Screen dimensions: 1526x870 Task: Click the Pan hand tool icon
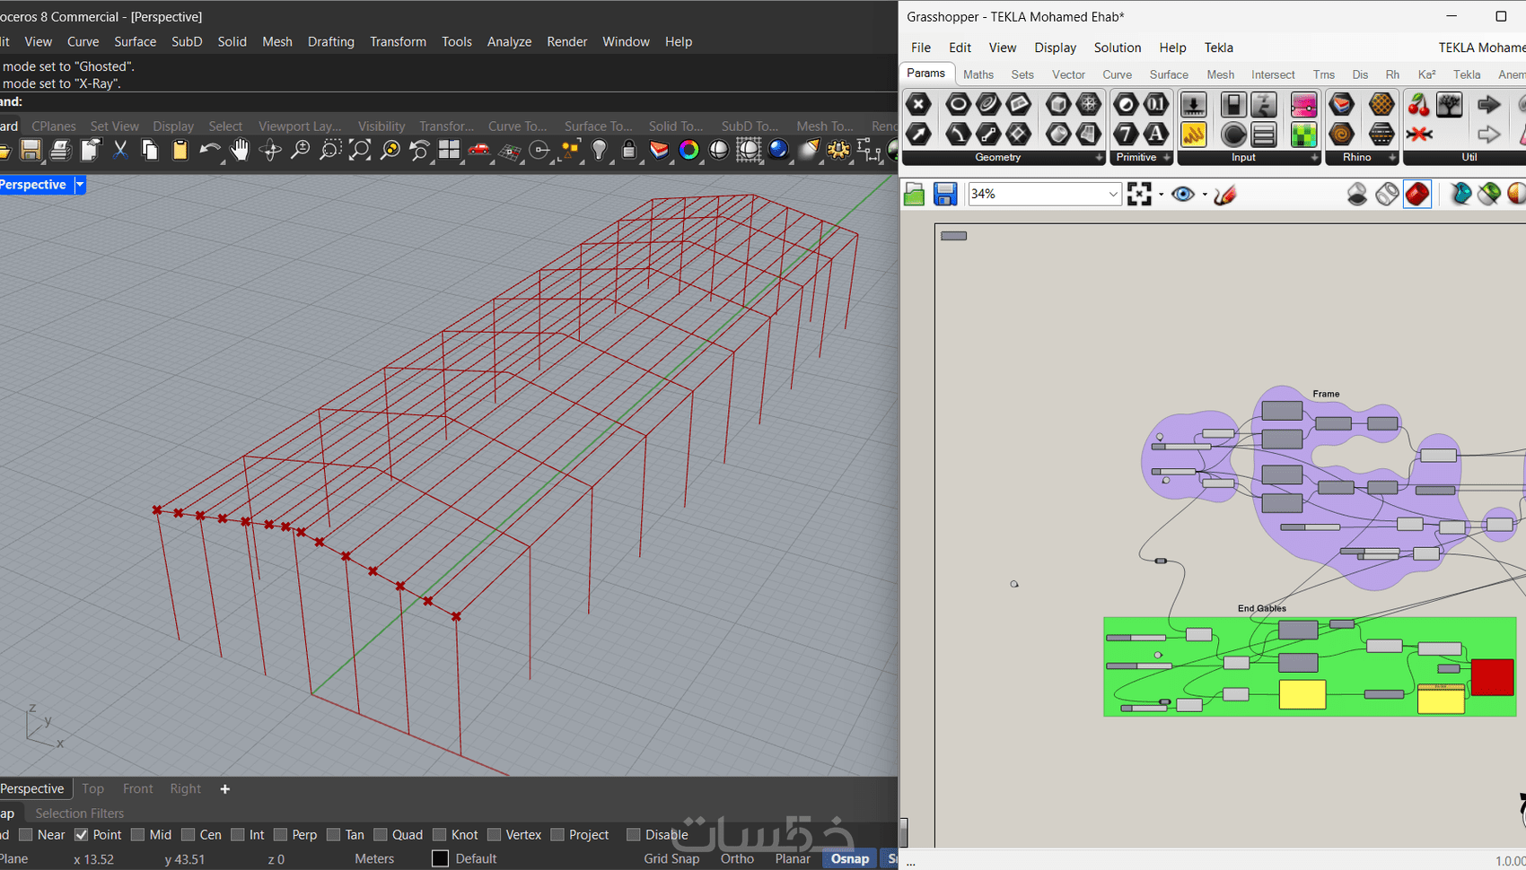240,151
